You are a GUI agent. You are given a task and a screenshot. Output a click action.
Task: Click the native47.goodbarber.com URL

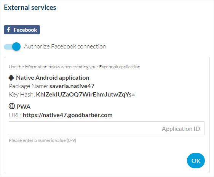tap(68, 115)
